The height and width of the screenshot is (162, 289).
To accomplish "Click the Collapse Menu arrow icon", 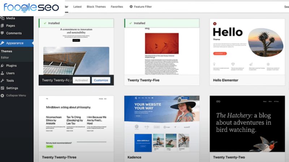I will [x=2, y=95].
